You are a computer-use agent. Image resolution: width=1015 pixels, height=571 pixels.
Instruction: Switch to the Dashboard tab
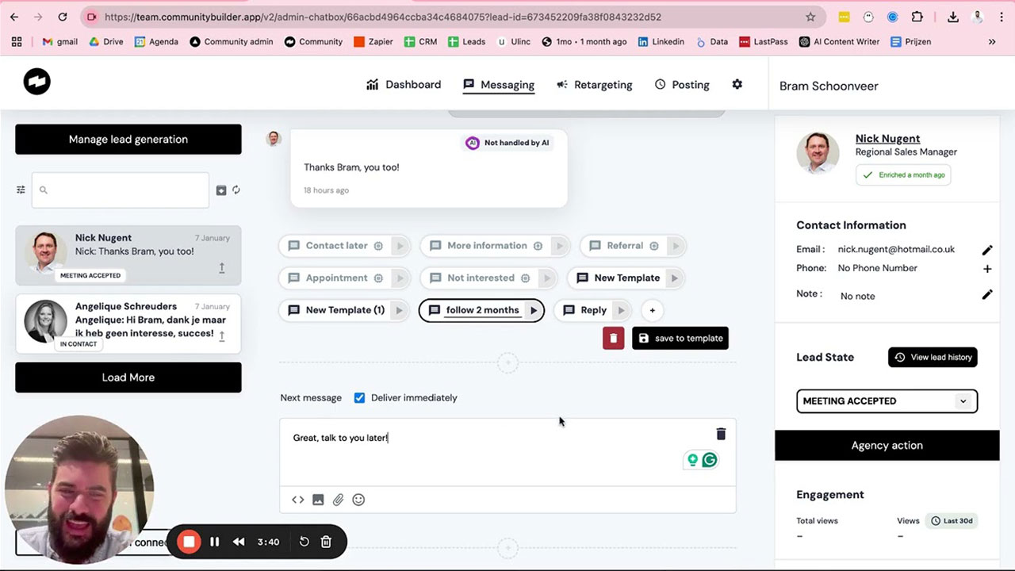[x=404, y=85]
